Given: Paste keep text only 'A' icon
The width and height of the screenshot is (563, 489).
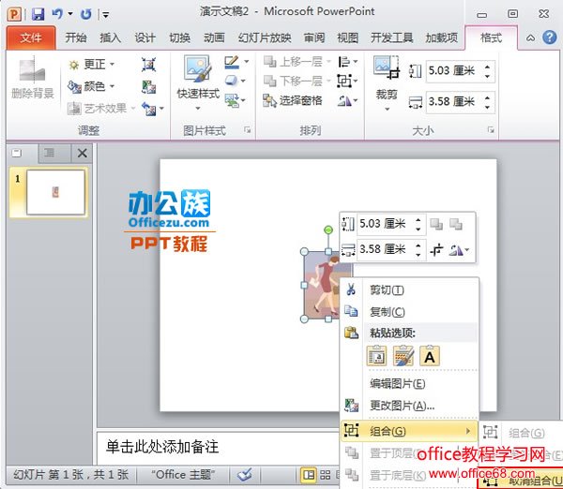Looking at the screenshot, I should 430,356.
